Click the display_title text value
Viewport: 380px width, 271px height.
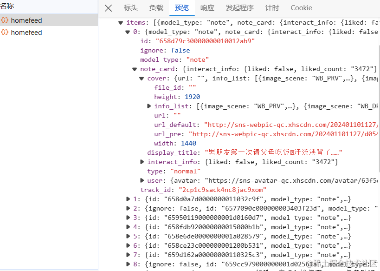coord(273,152)
